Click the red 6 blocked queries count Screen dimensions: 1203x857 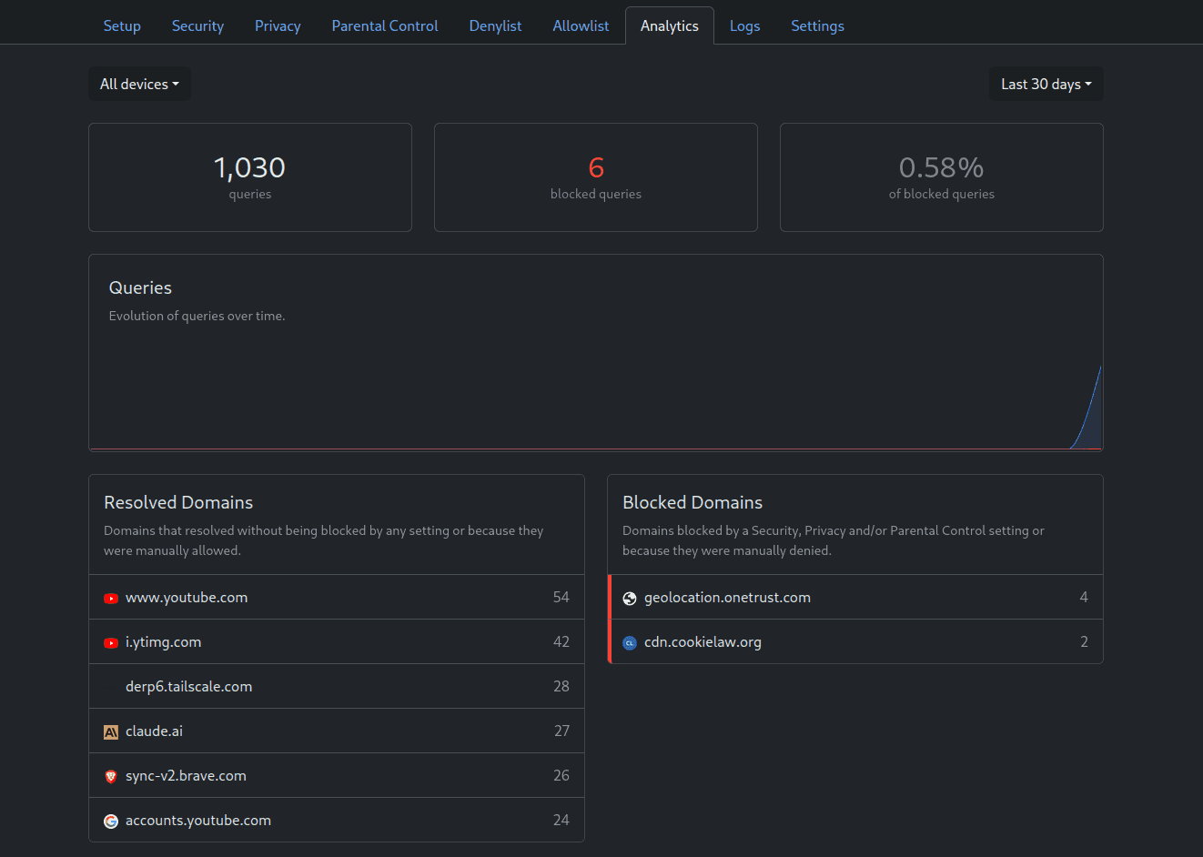pos(596,167)
